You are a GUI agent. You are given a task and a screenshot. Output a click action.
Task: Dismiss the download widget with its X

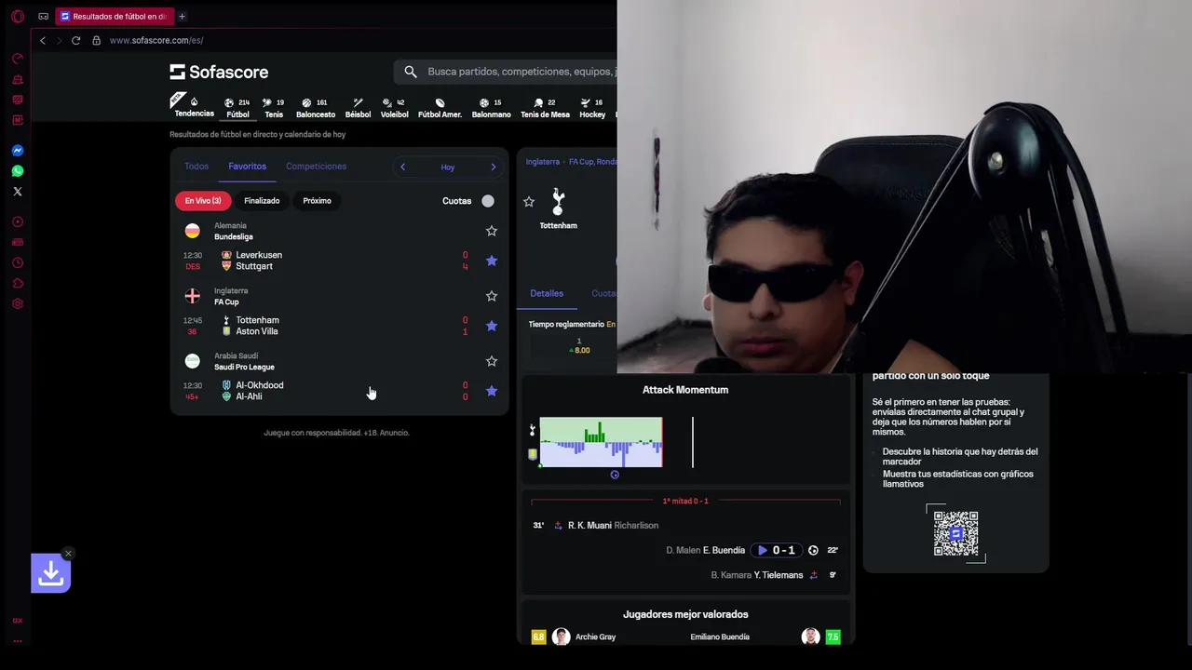click(68, 554)
